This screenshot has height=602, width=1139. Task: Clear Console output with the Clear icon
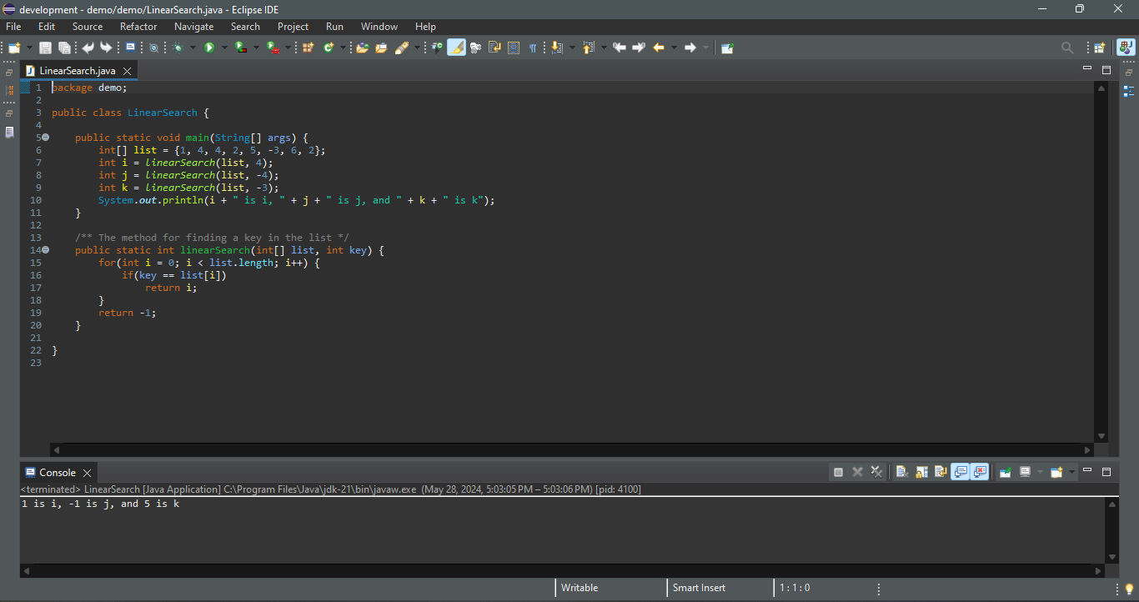point(902,472)
